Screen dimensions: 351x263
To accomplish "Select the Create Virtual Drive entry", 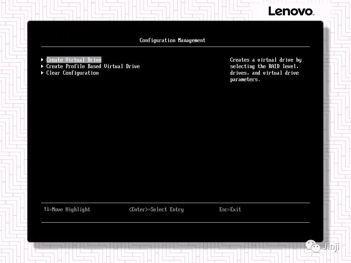I will coord(74,60).
